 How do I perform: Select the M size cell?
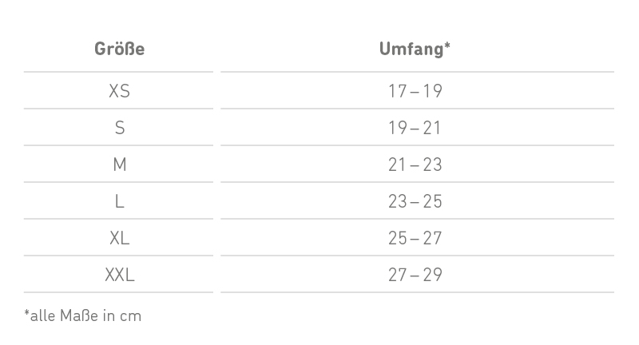(x=119, y=165)
